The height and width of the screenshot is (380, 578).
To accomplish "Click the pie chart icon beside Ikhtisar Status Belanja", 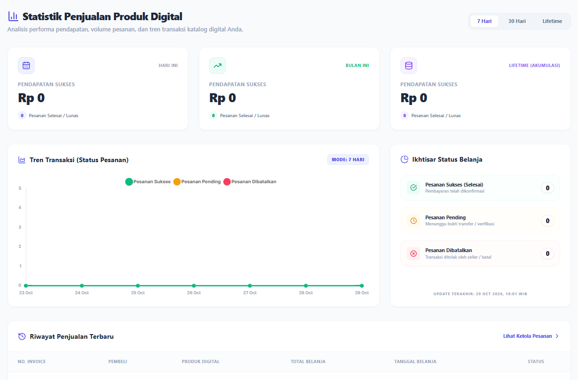I will pyautogui.click(x=405, y=159).
